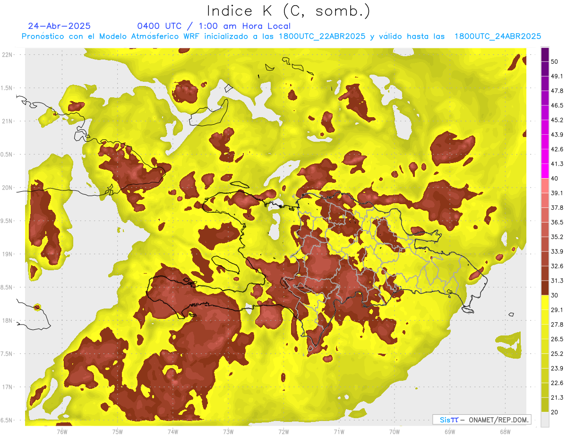Click the colorbar value '32.6'
Viewport: 567px width, 438px height.
[x=557, y=266]
